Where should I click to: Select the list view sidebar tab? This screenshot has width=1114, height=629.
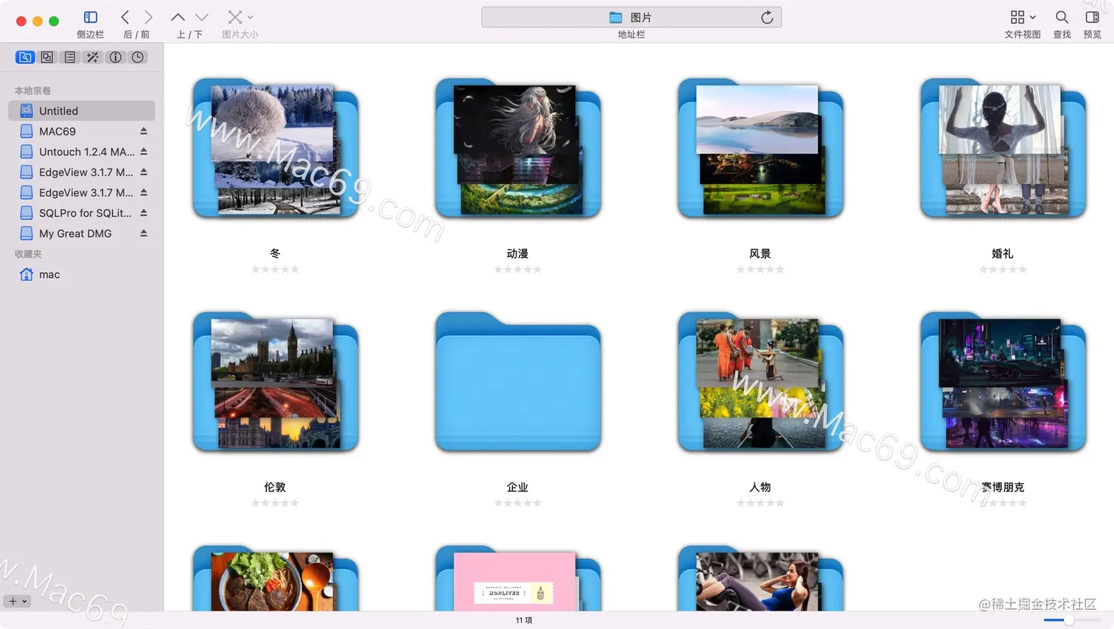[70, 57]
